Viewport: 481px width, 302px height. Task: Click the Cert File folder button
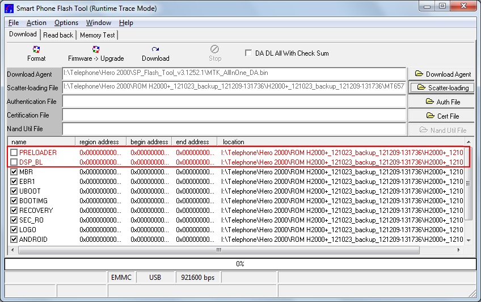(442, 116)
